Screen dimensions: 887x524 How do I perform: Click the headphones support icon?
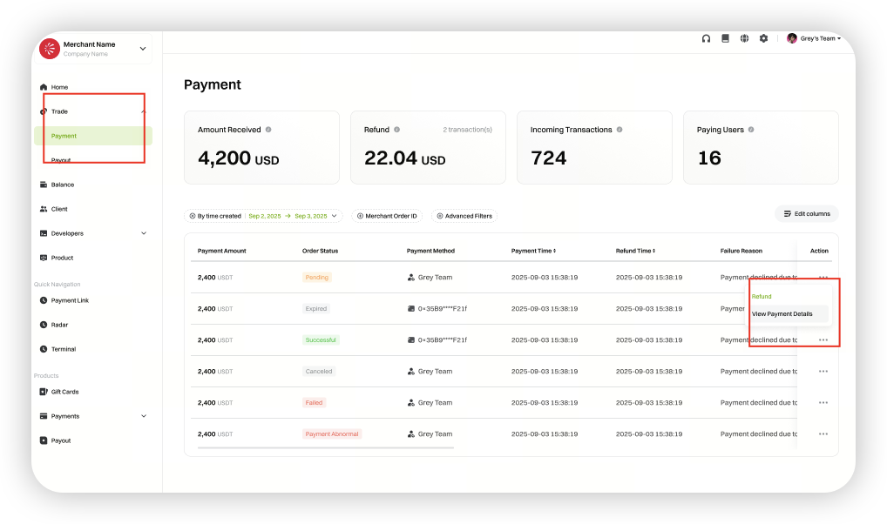tap(706, 38)
